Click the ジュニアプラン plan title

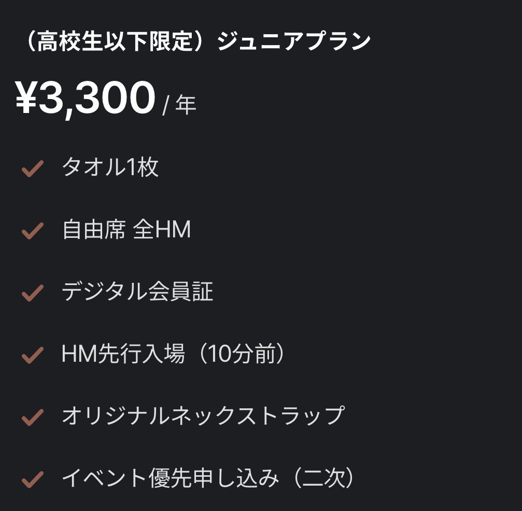click(293, 41)
